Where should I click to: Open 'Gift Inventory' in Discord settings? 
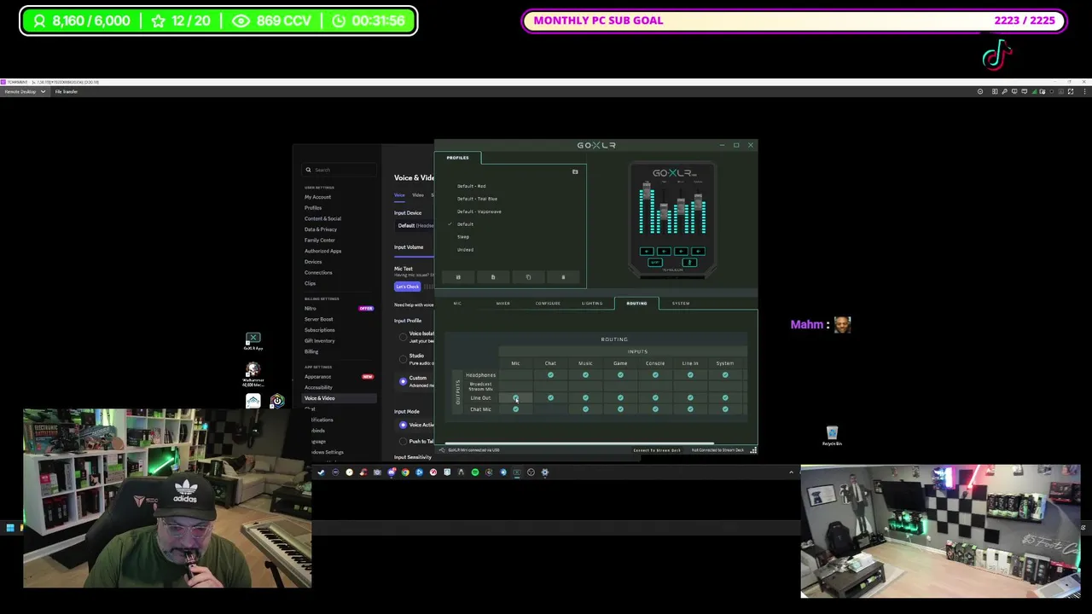pos(320,341)
